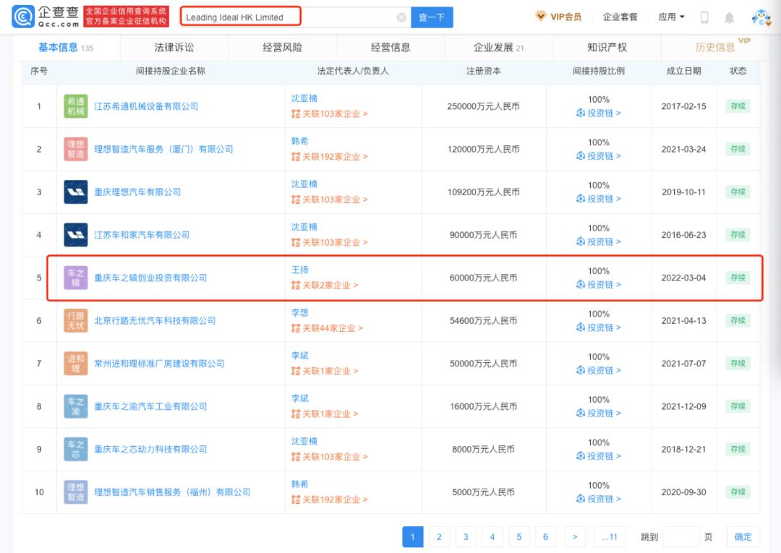Click the 江苏希通机械设备 company logo
This screenshot has width=781, height=553.
76,106
